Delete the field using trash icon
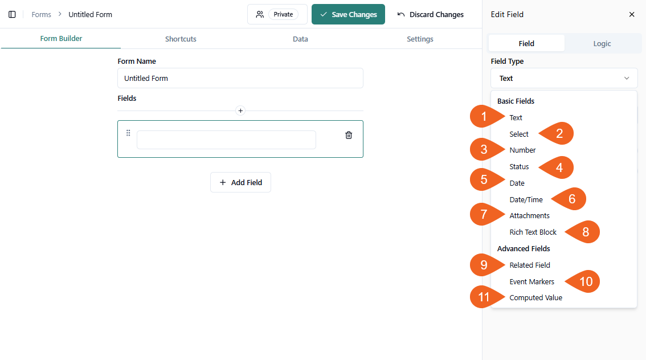 (x=349, y=135)
